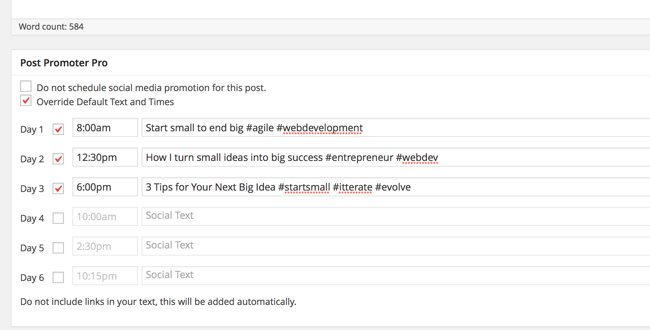Toggle the Day 2 checkbox off
Screen dimensions: 650x330
pyautogui.click(x=58, y=159)
